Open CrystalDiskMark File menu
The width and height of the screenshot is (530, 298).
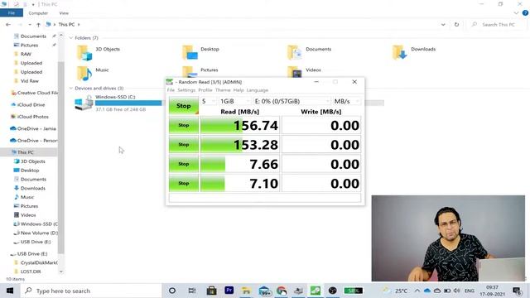click(x=171, y=90)
